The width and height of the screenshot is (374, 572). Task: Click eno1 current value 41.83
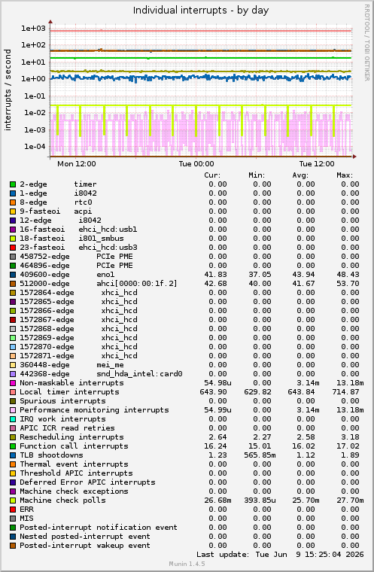point(217,275)
